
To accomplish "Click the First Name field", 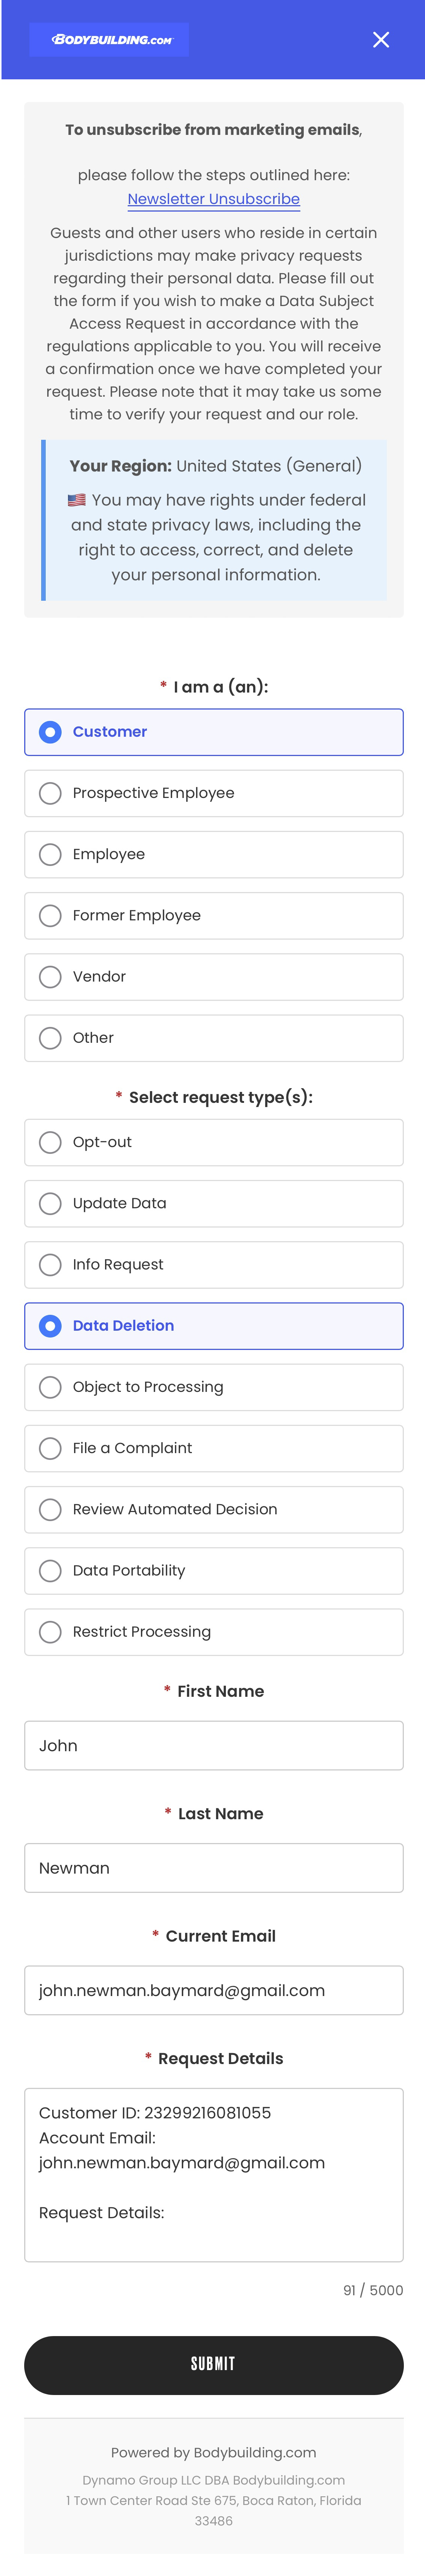I will tap(213, 1745).
